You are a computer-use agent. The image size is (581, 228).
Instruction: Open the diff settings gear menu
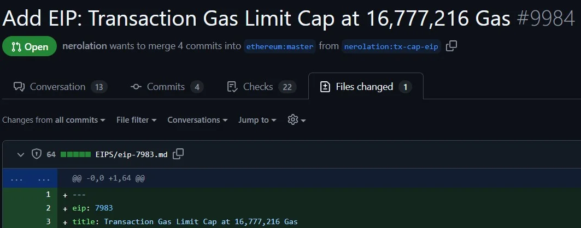pyautogui.click(x=297, y=120)
